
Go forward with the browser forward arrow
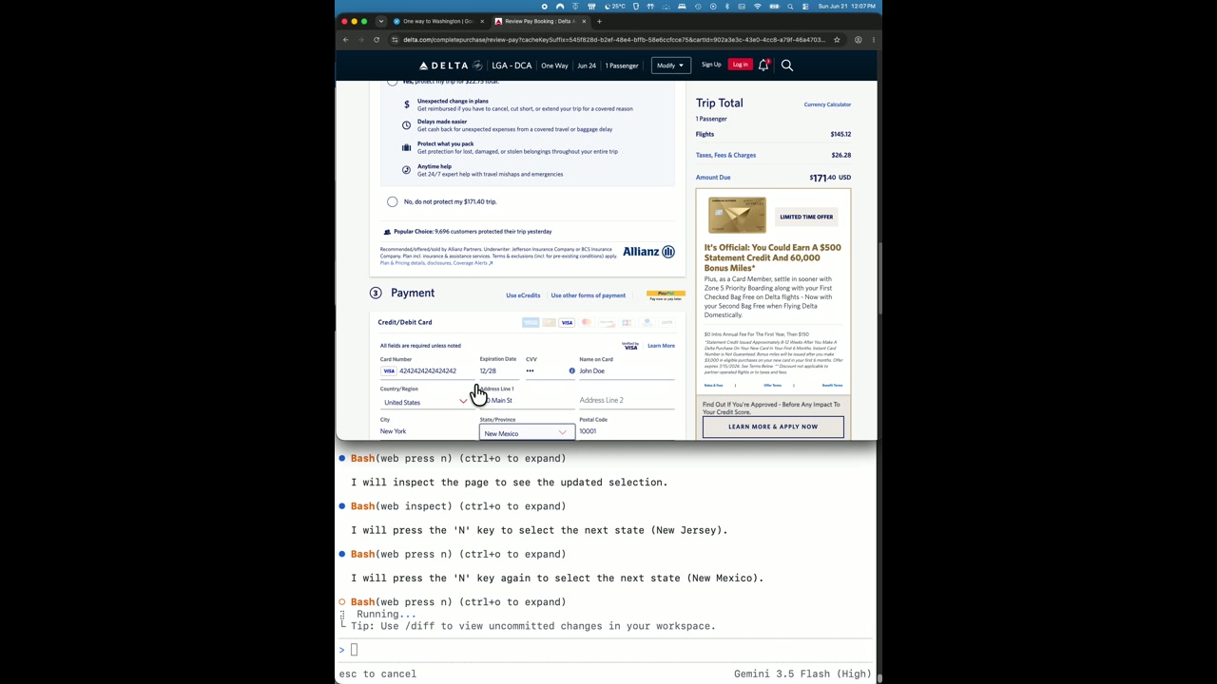tap(361, 40)
